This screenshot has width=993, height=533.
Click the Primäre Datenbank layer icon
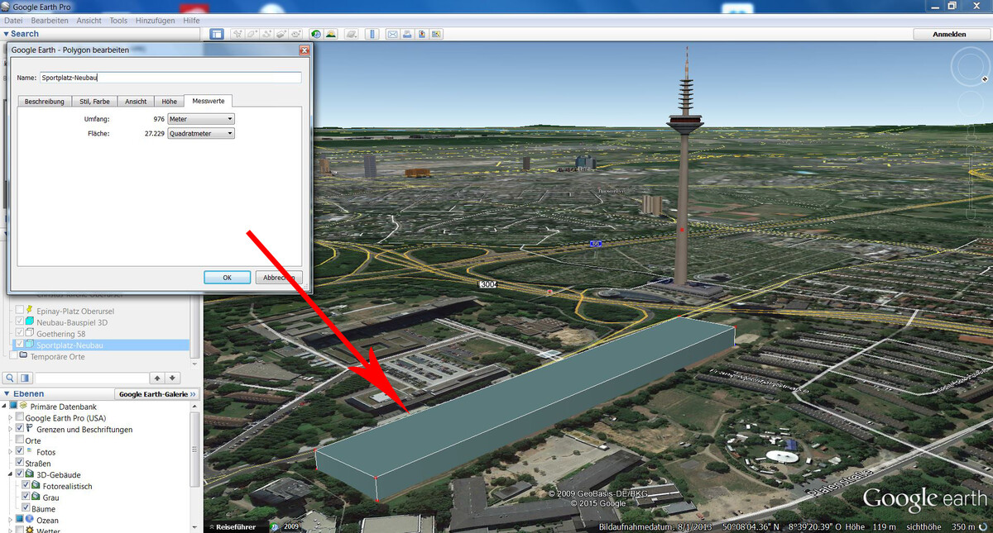[22, 407]
